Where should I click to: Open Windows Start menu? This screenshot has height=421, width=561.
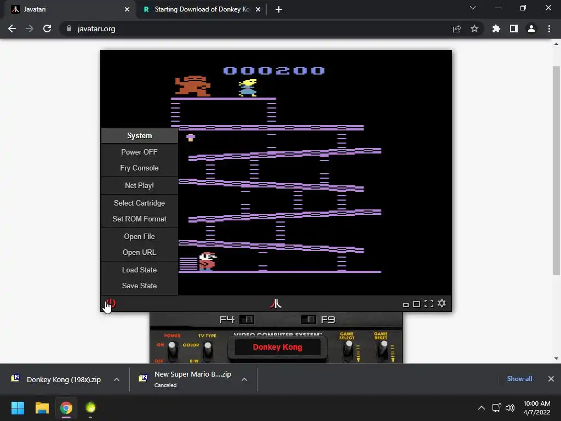coord(18,408)
